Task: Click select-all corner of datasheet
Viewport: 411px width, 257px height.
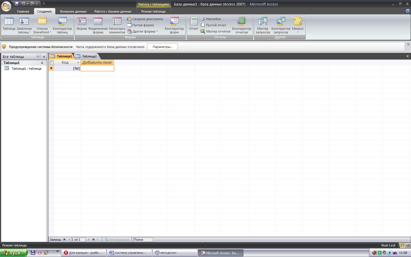Action: [x=51, y=63]
